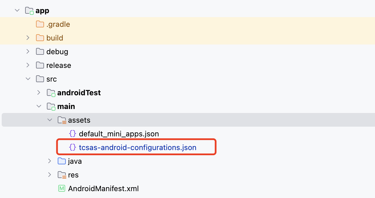Expand the build folder
Viewport: 375px width, 198px height.
click(x=28, y=38)
